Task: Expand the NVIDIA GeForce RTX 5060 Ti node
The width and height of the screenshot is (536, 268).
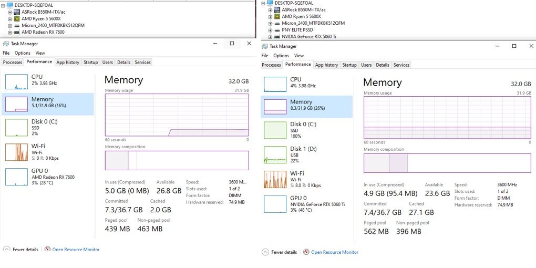Action: point(270,37)
